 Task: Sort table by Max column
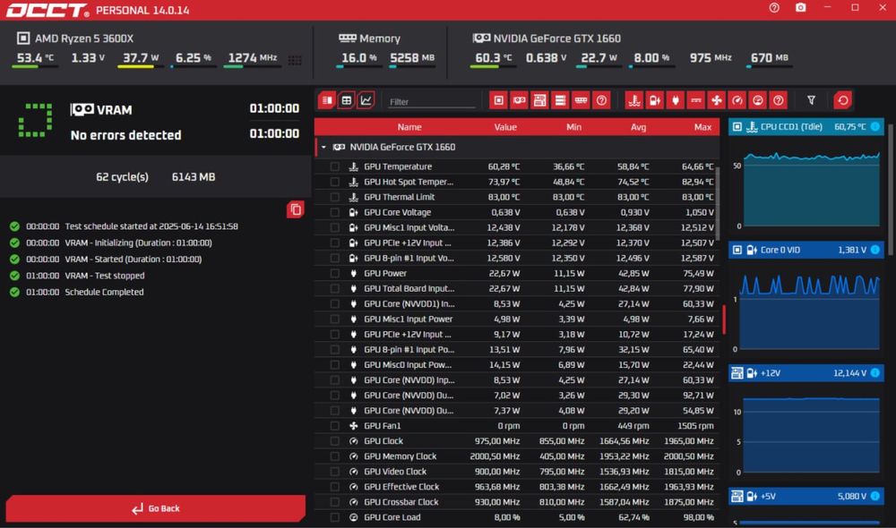[702, 127]
